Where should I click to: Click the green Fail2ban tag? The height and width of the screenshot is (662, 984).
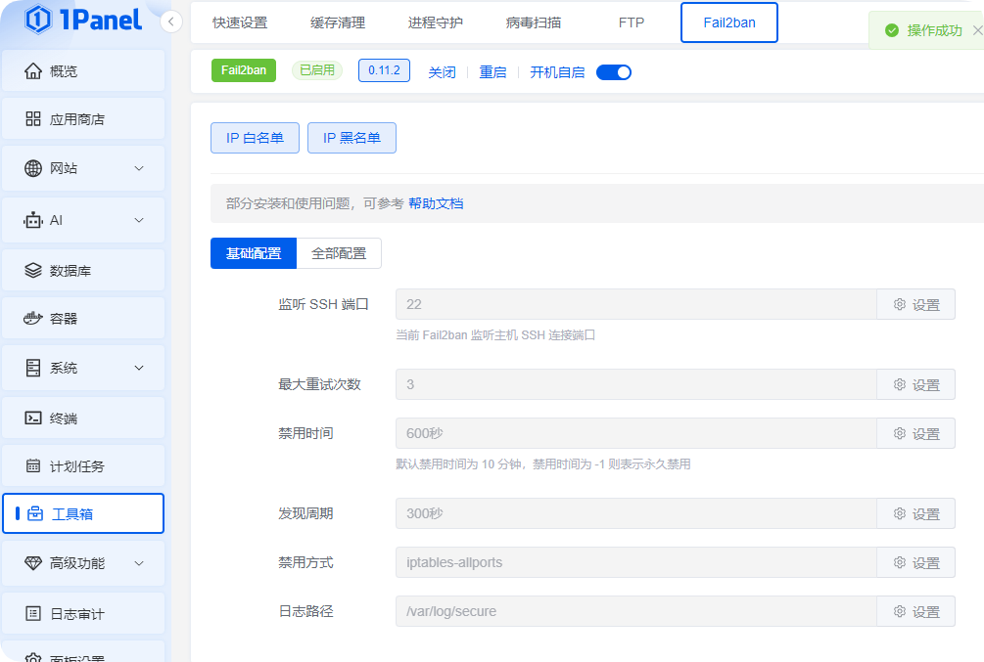pyautogui.click(x=244, y=70)
